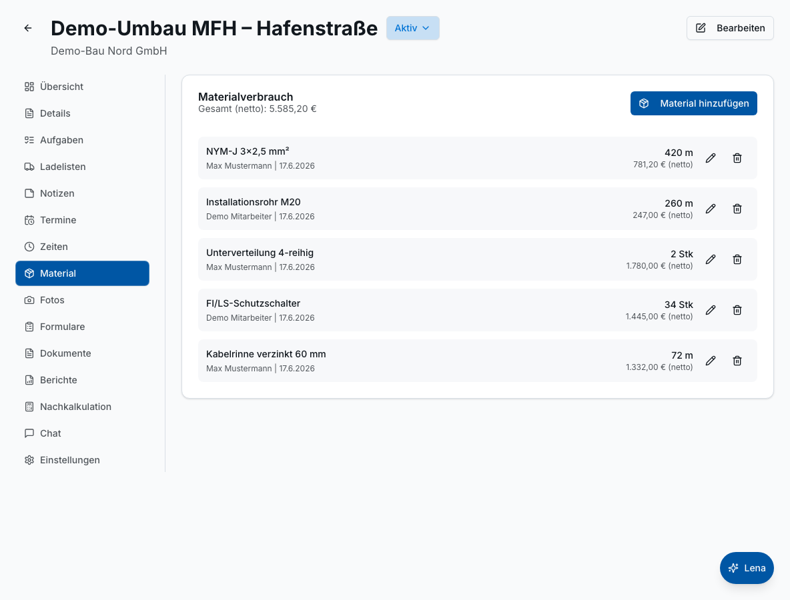Open Übersicht in the sidebar
Image resolution: width=790 pixels, height=600 pixels.
(82, 87)
